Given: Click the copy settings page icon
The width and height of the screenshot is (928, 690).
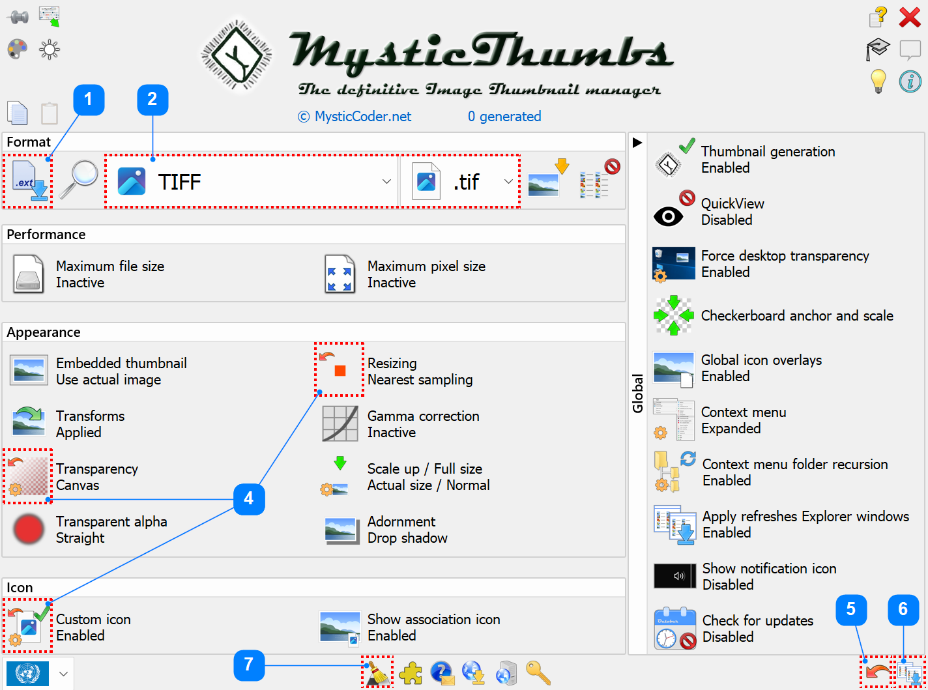Looking at the screenshot, I should 18,113.
